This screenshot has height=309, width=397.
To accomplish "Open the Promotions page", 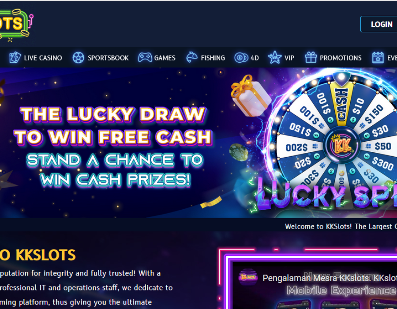I will coord(341,58).
